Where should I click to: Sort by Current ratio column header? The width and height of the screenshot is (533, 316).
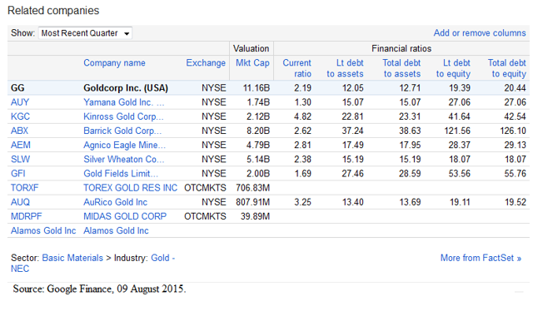(296, 68)
